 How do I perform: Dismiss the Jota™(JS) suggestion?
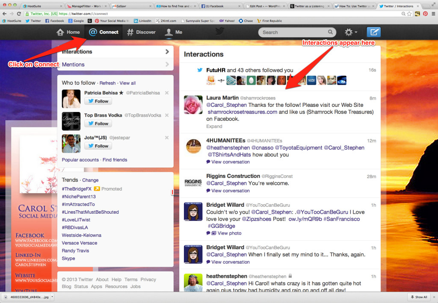(x=167, y=138)
